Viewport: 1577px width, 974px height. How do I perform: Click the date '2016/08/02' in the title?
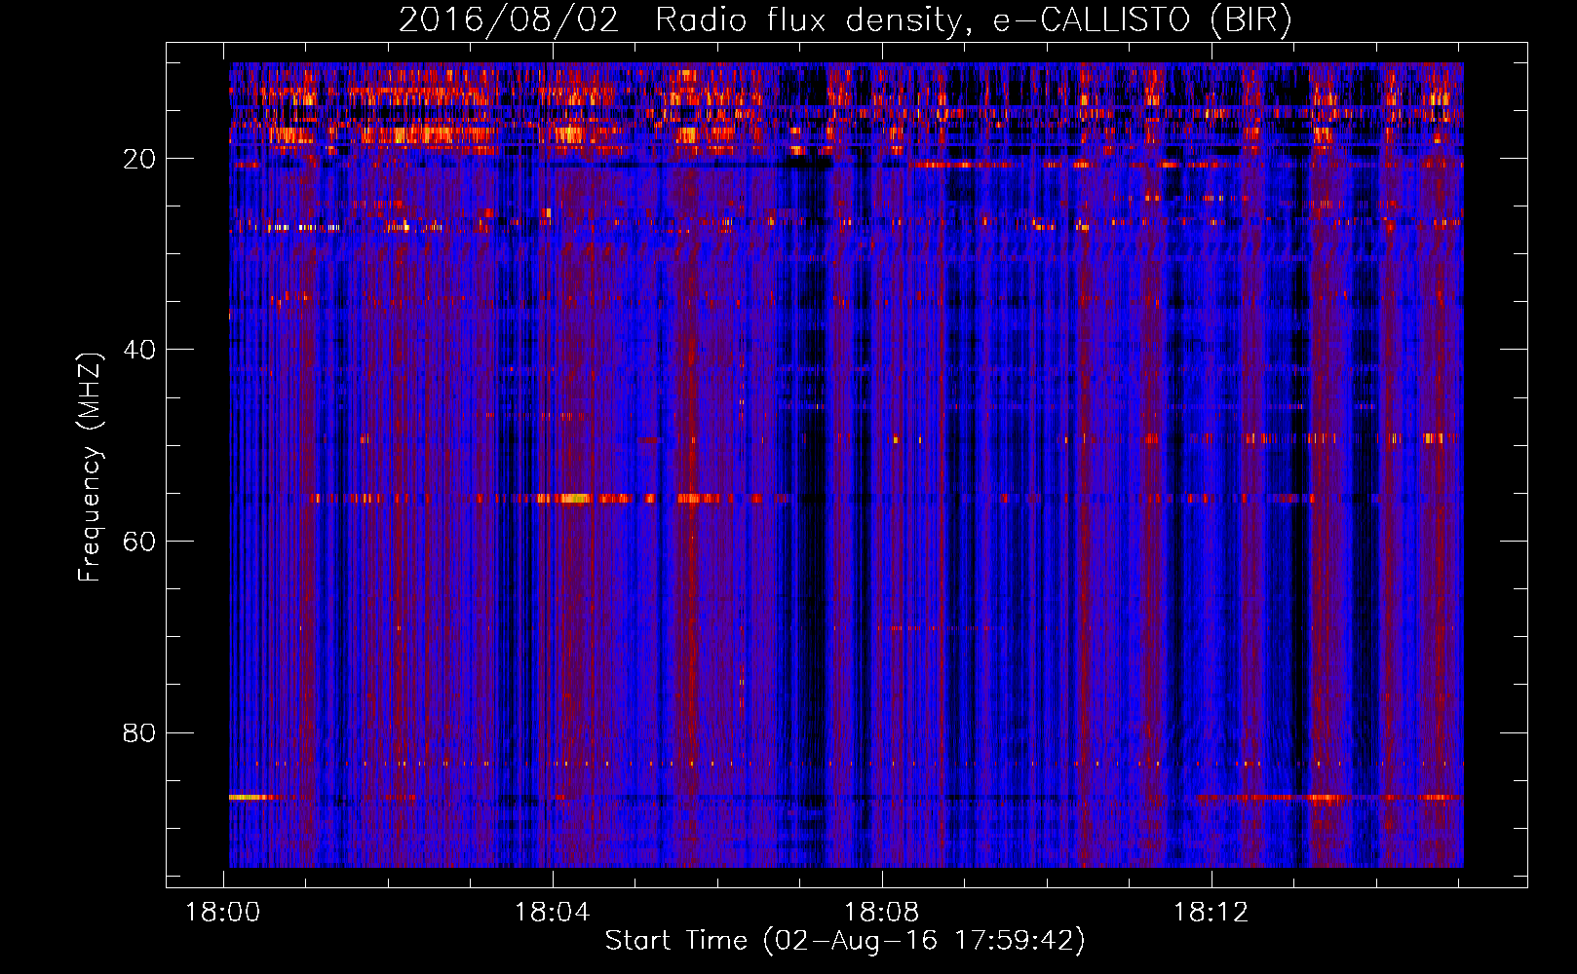[x=509, y=20]
